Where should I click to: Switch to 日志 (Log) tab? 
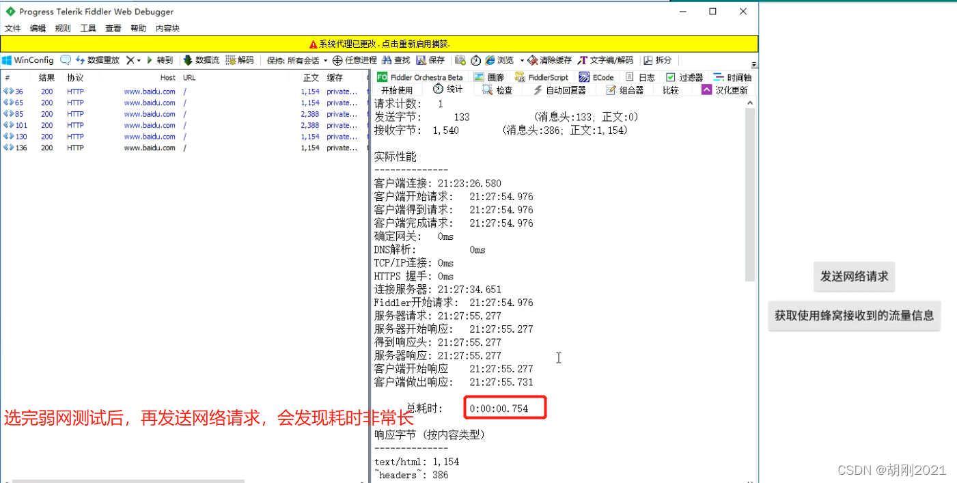pos(640,77)
